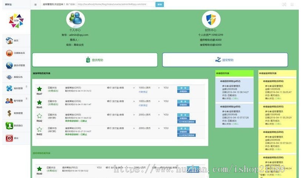Click the details button in row R642
The image size is (301, 178).
[183, 118]
